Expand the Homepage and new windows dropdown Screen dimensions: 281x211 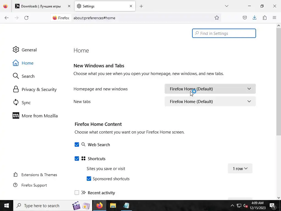(210, 89)
